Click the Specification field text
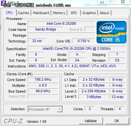This screenshot has height=126, width=131. 77,49
